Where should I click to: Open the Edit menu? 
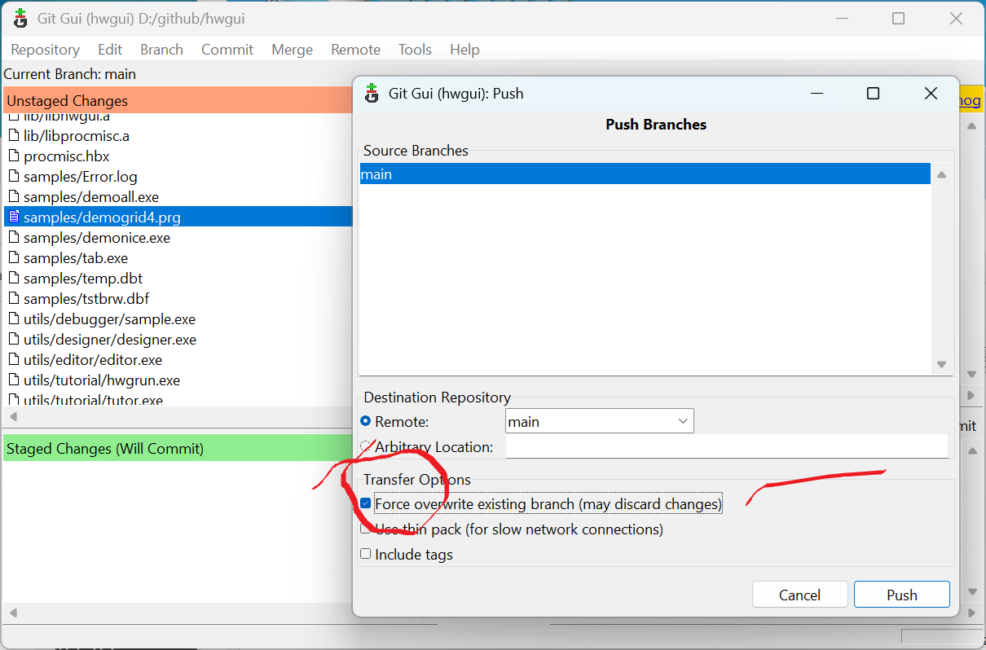pos(110,50)
